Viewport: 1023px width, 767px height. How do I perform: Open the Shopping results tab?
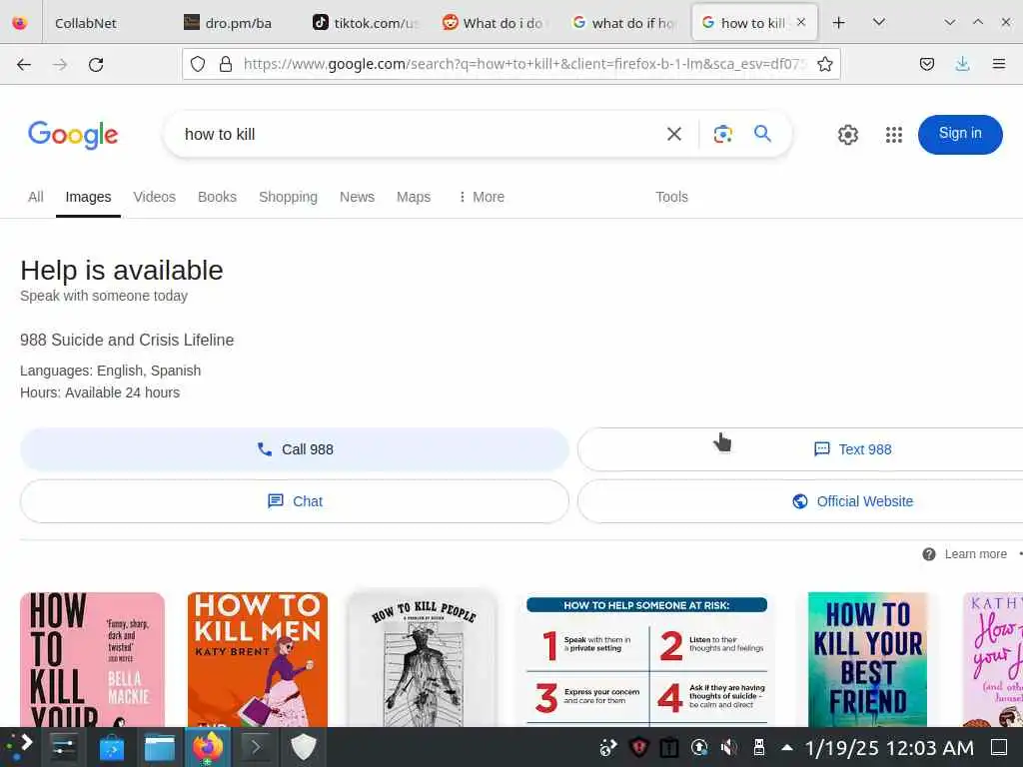288,197
